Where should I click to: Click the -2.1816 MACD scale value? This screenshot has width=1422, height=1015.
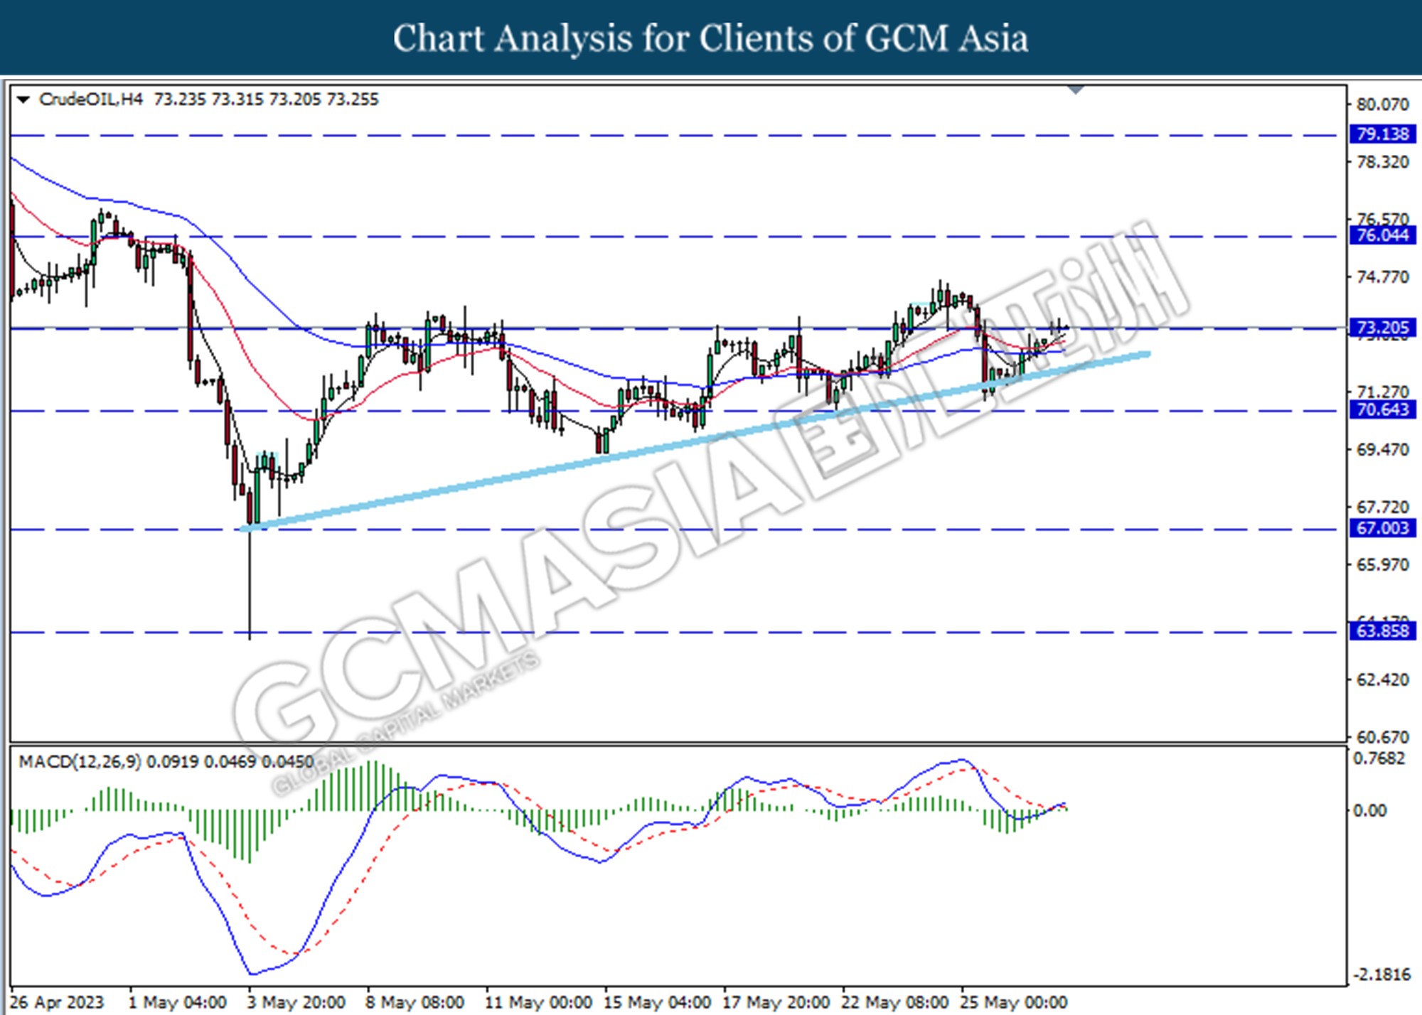pos(1381,974)
